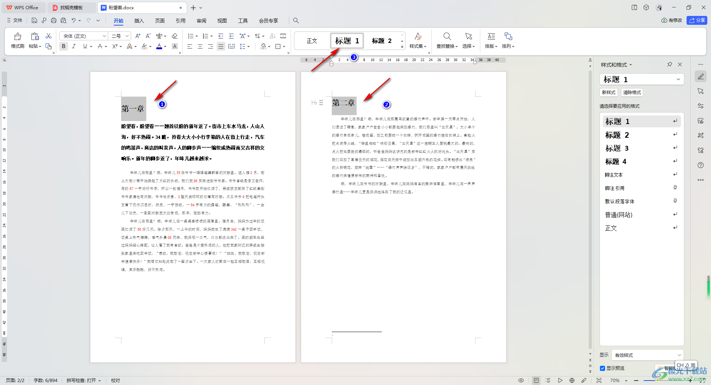Screen dimensions: 711x385
Task: Click the Eye protection mode icon
Action: coord(521,380)
